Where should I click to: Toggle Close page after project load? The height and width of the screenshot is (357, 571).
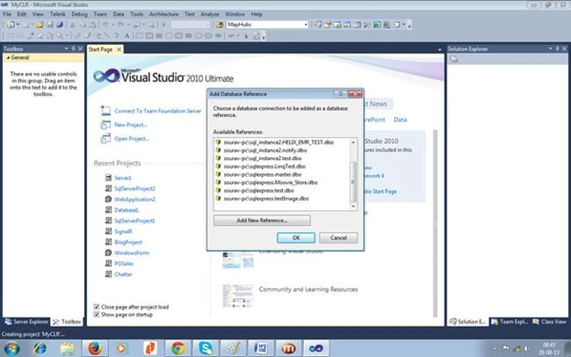97,307
